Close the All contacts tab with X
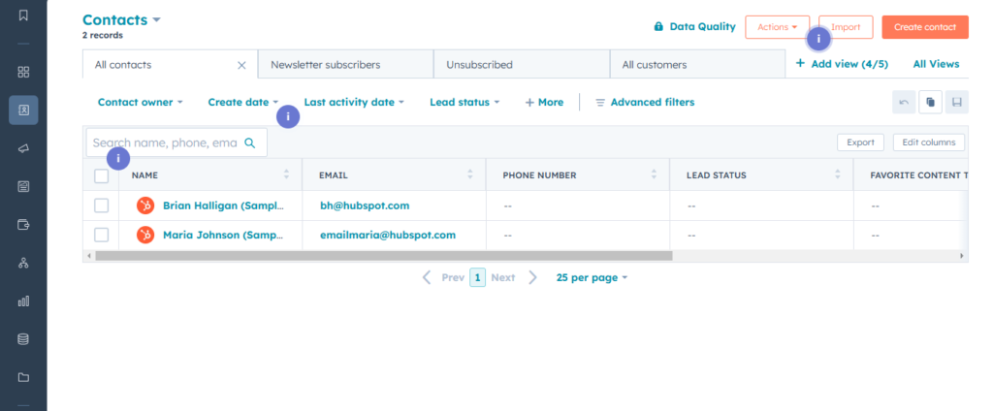 tap(241, 65)
